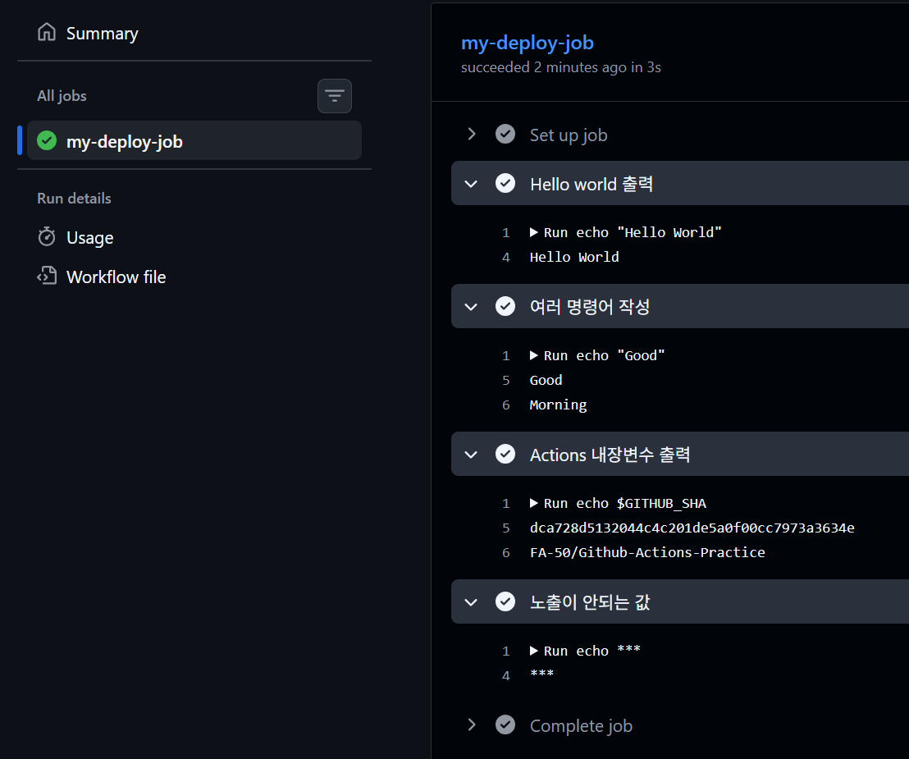Click the Hello world 출력 step header
Screen dimensions: 909x759
click(x=680, y=183)
